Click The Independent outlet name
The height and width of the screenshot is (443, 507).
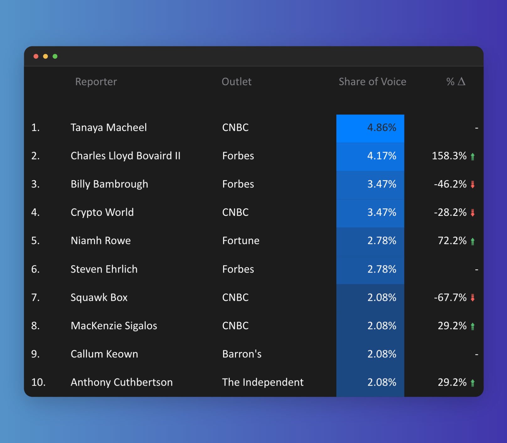[x=263, y=382]
